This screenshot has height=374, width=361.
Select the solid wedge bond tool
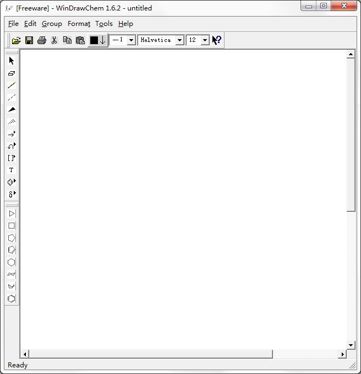(x=12, y=110)
